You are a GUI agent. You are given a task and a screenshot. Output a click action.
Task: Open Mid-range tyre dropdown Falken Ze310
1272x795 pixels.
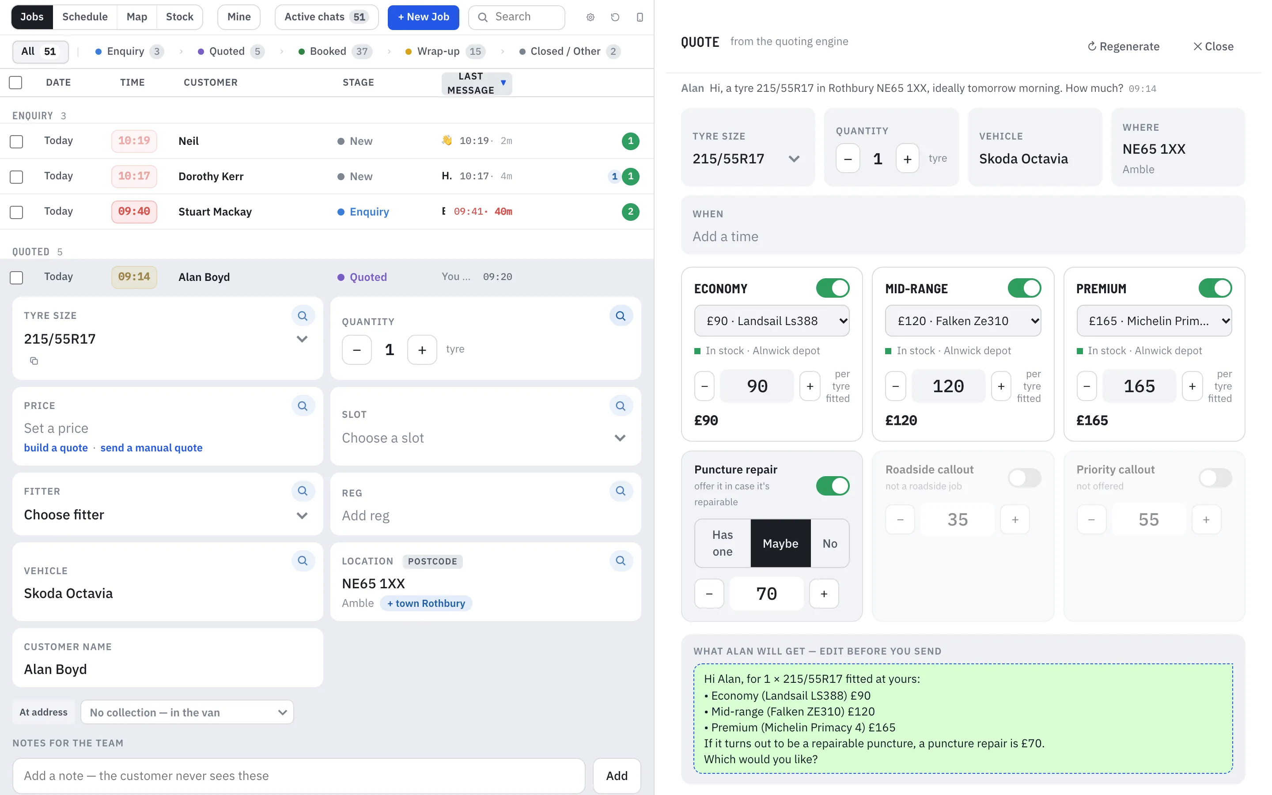[x=963, y=321]
